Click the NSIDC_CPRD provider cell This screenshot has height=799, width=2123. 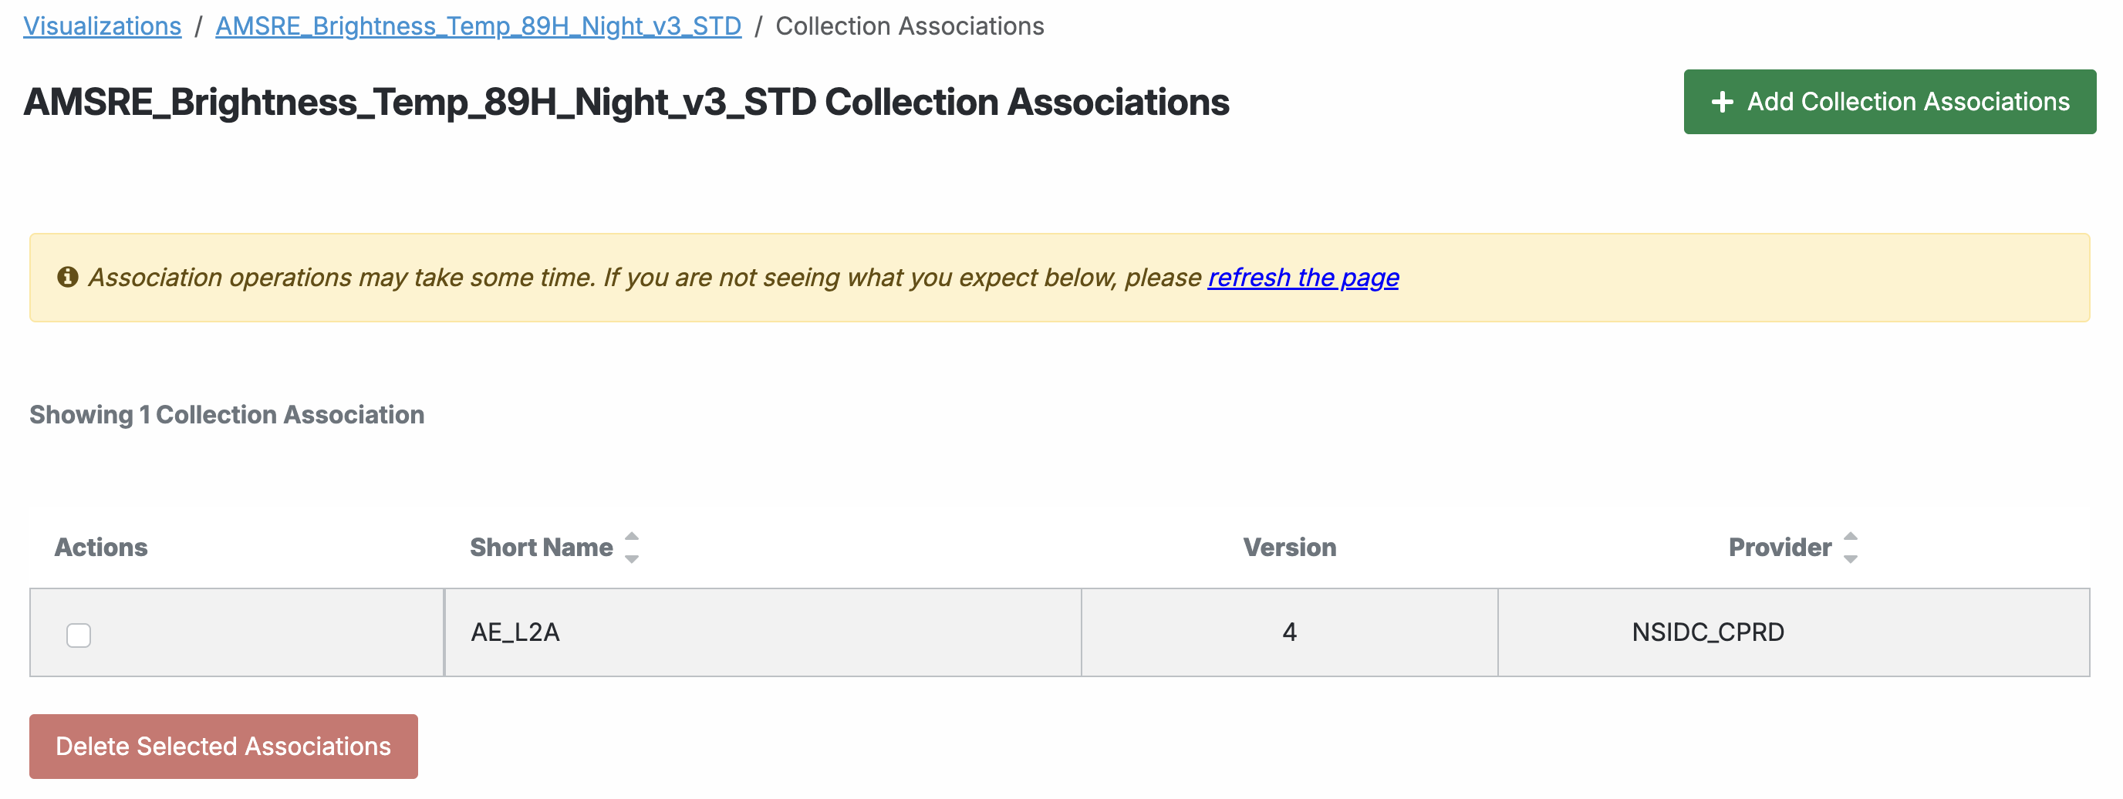tap(1708, 632)
